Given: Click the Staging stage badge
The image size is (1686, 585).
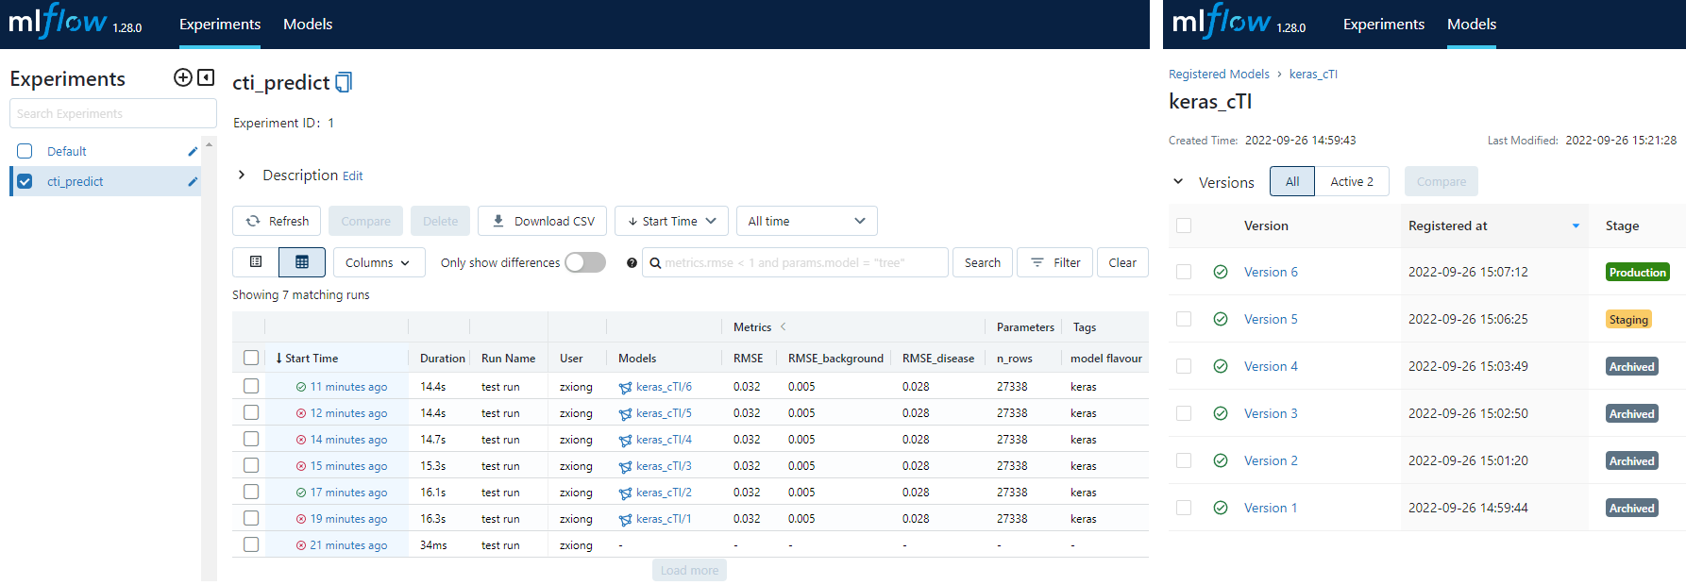Looking at the screenshot, I should [1628, 319].
